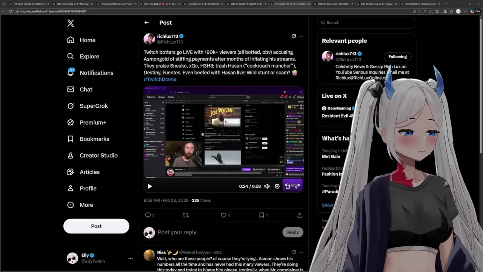Click the repost icon under the post
The height and width of the screenshot is (272, 483).
tap(186, 215)
